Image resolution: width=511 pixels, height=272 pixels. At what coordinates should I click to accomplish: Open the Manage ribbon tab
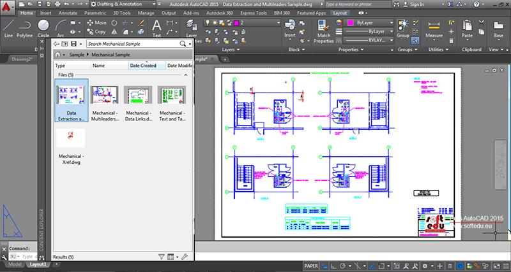click(x=146, y=13)
